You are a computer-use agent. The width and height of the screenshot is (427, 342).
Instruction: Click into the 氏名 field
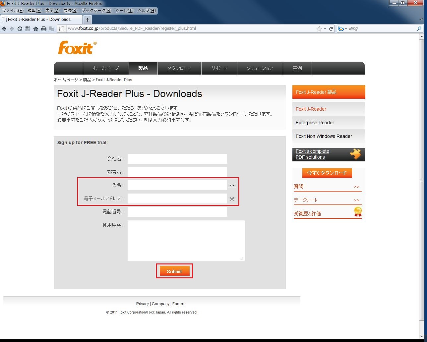click(177, 185)
